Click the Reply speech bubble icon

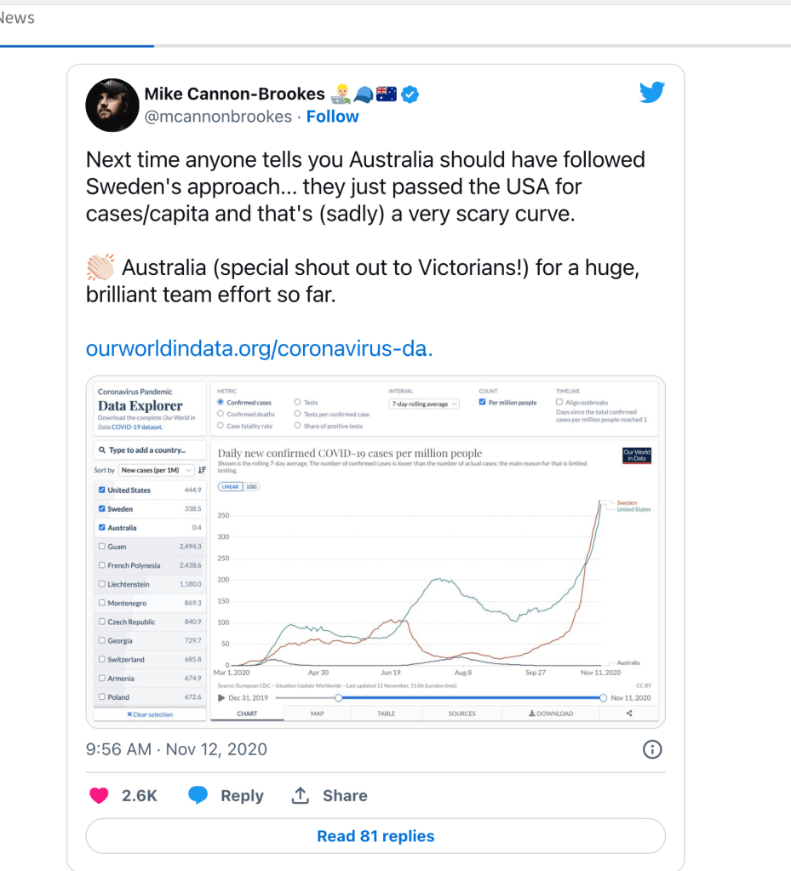coord(198,795)
